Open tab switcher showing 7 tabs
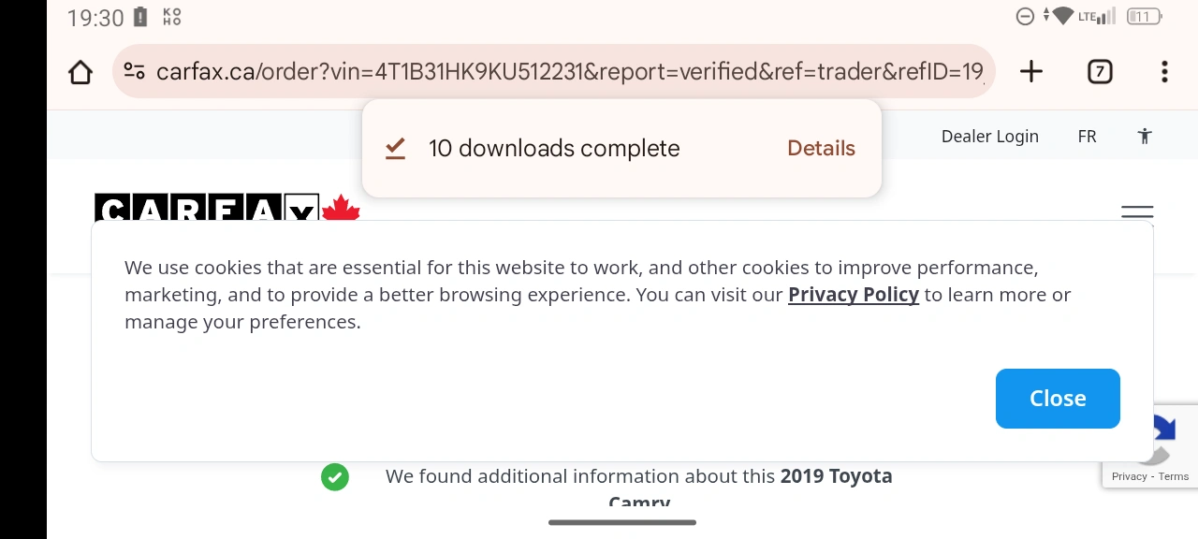The width and height of the screenshot is (1198, 539). point(1100,72)
